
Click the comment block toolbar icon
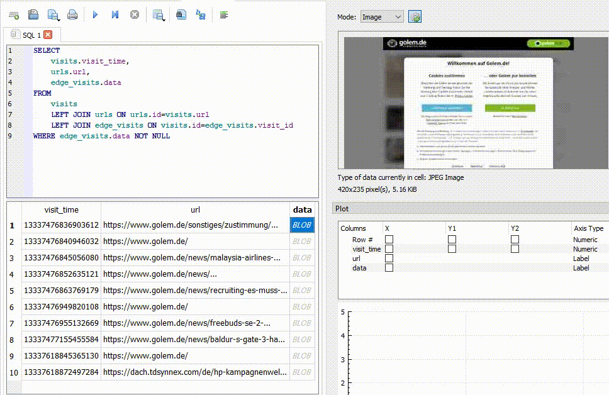point(224,14)
